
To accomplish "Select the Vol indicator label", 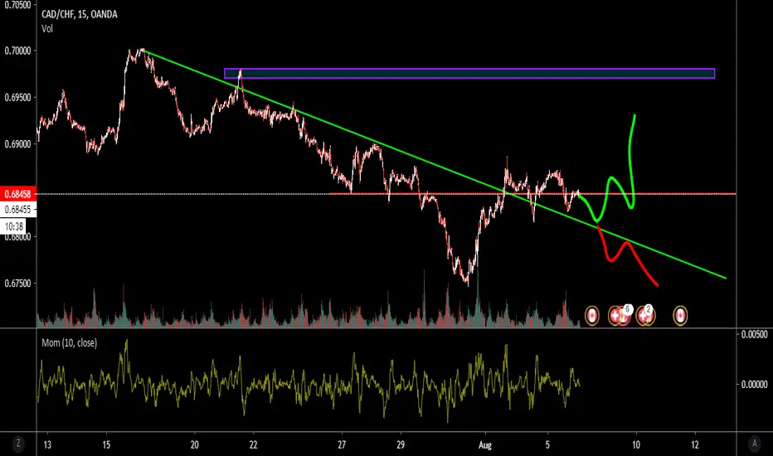I will 46,28.
